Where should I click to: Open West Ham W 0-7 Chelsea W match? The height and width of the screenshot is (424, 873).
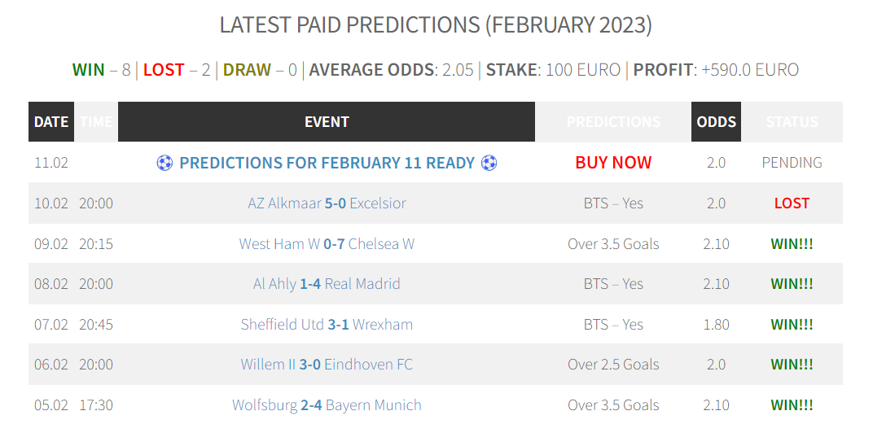pyautogui.click(x=327, y=243)
